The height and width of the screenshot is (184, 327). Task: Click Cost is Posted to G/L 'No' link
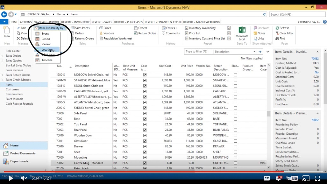coord(316,72)
